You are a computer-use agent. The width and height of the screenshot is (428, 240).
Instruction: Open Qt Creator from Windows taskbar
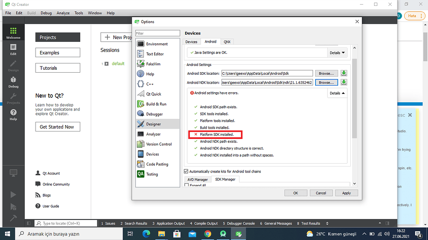(239, 234)
